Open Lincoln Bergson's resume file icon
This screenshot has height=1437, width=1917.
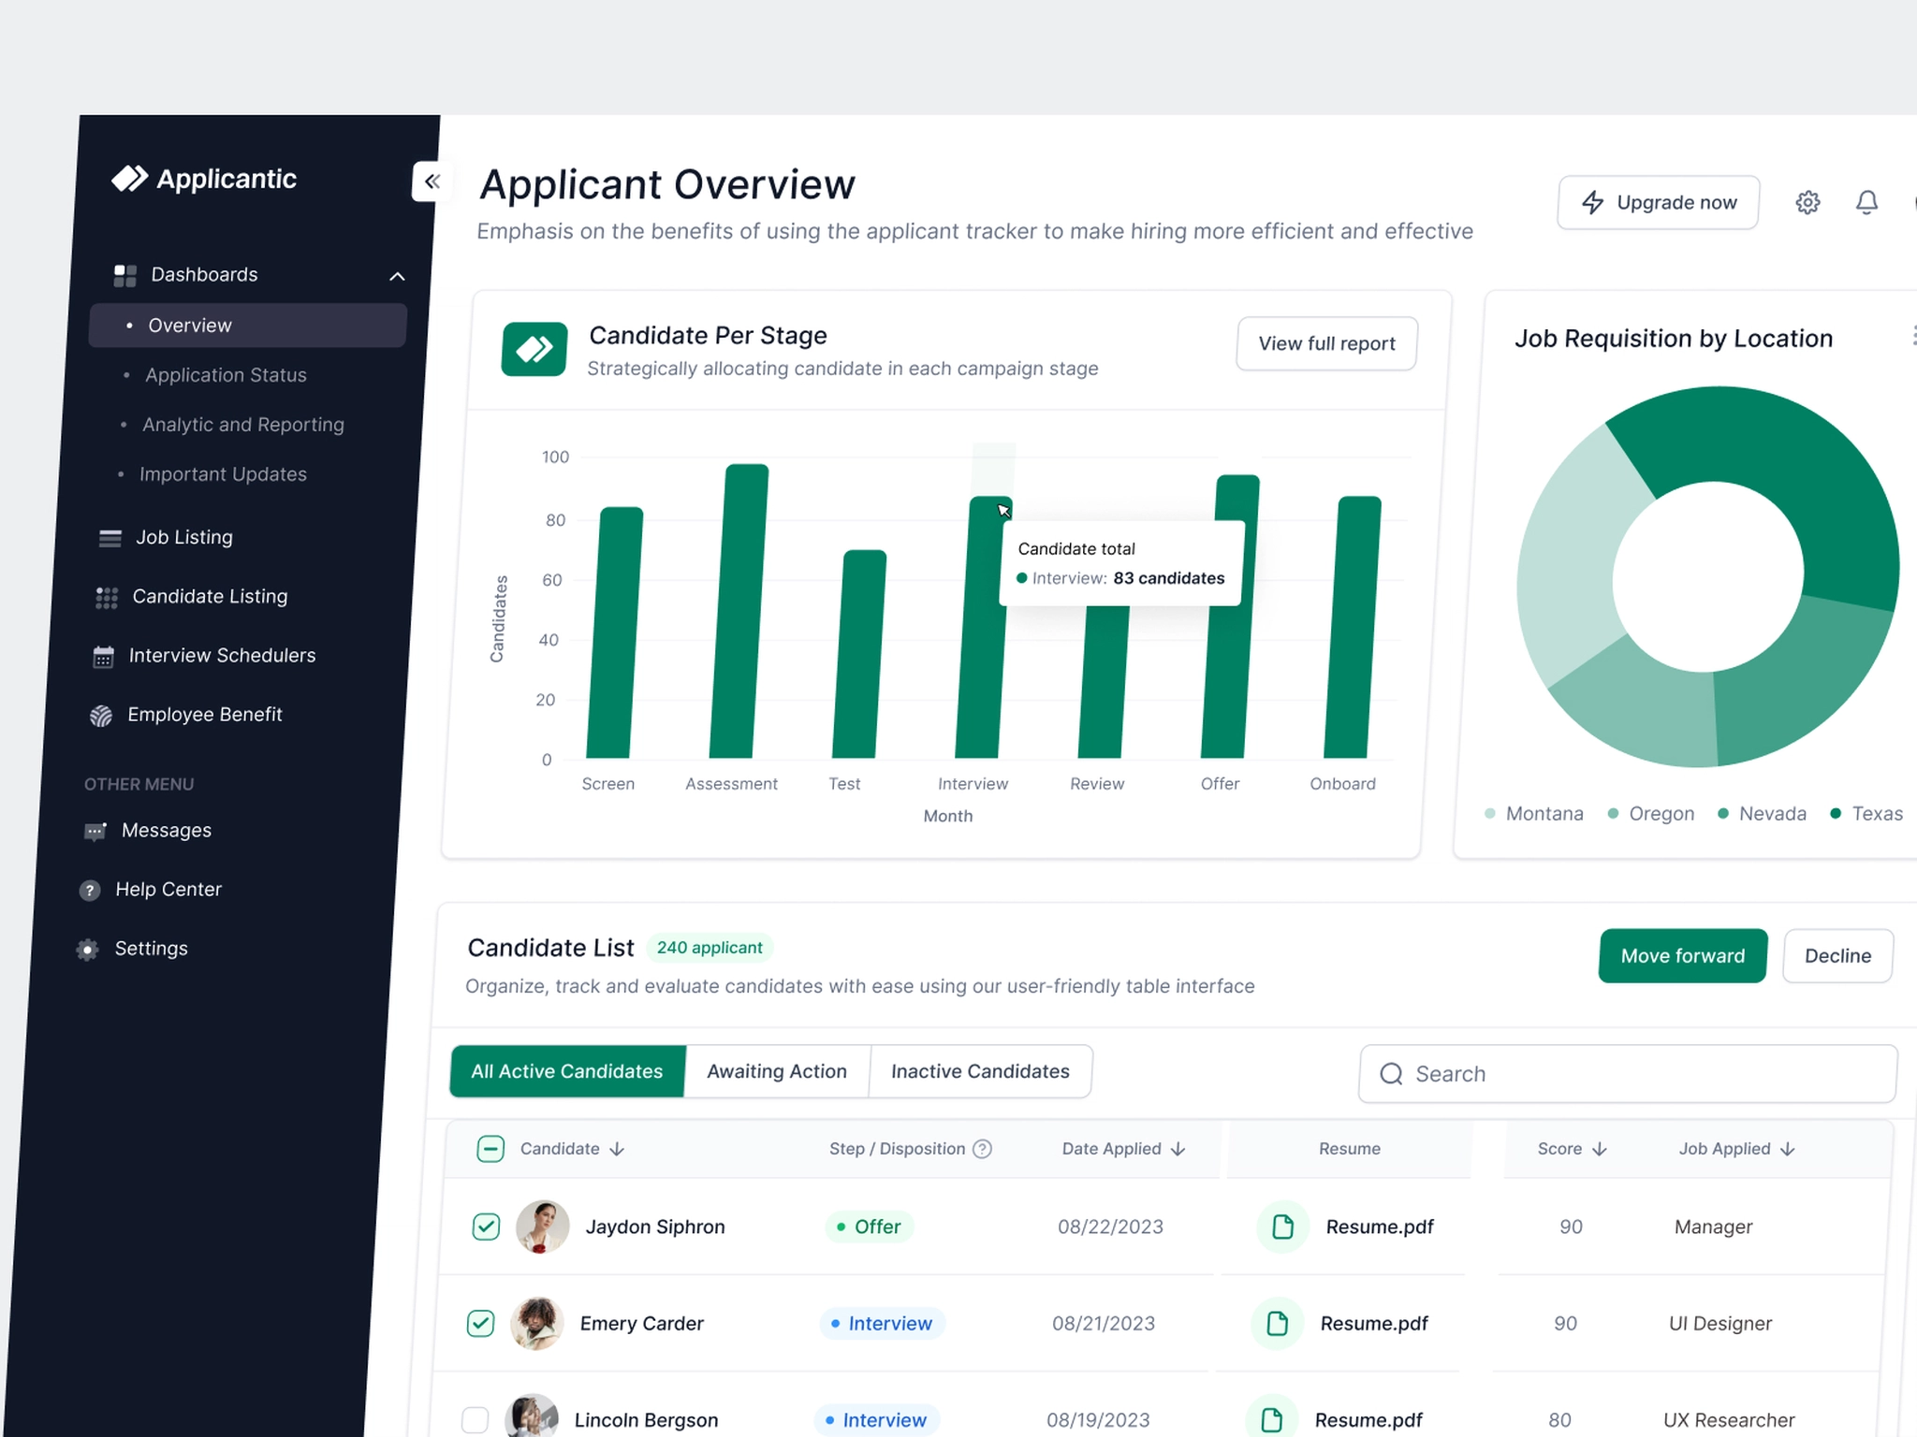tap(1272, 1419)
